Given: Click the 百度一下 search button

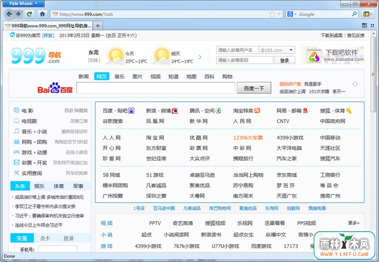Looking at the screenshot, I should (x=254, y=88).
